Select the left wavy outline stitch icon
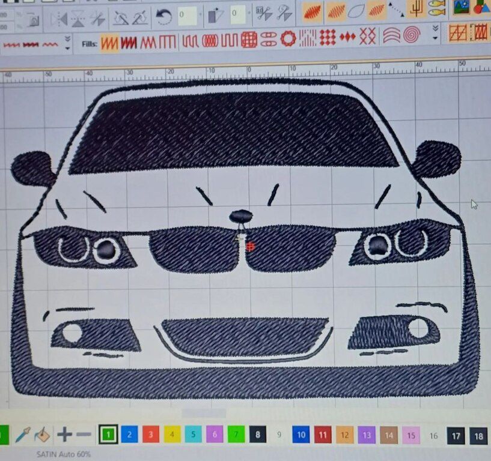 point(11,45)
